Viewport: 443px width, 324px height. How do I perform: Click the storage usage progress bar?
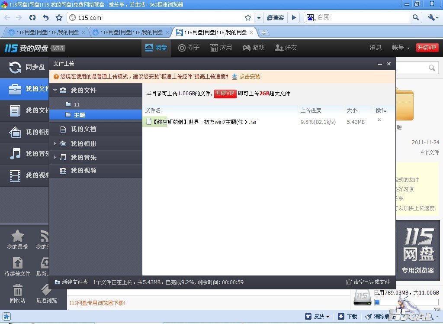point(406,302)
